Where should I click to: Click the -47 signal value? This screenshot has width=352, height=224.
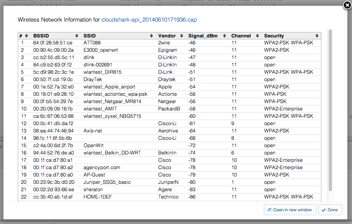tap(192, 58)
